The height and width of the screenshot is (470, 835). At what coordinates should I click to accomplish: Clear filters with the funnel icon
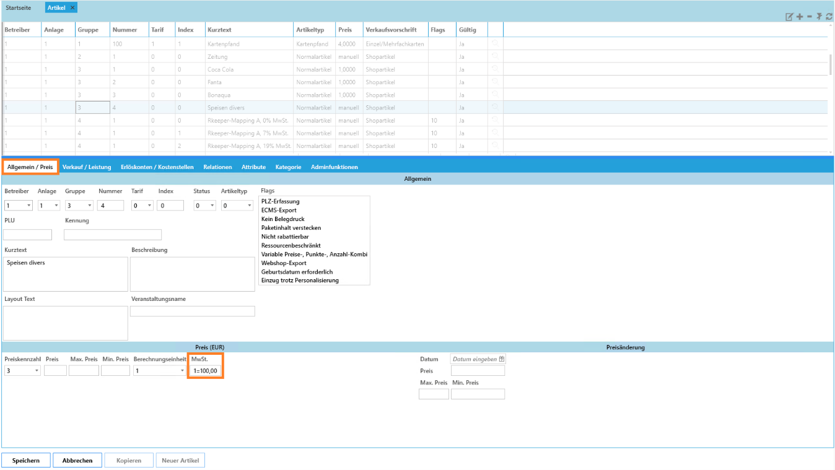[x=819, y=17]
